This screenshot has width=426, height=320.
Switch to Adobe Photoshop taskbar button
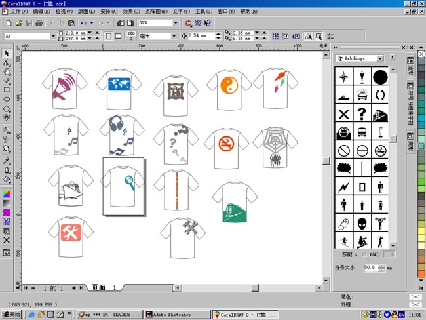click(x=178, y=315)
